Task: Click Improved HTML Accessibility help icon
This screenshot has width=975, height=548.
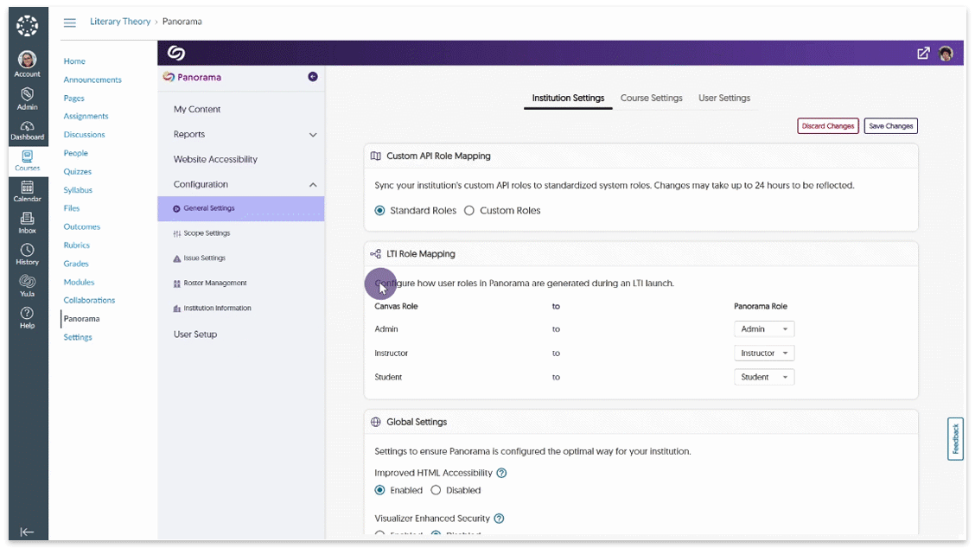Action: click(x=501, y=473)
